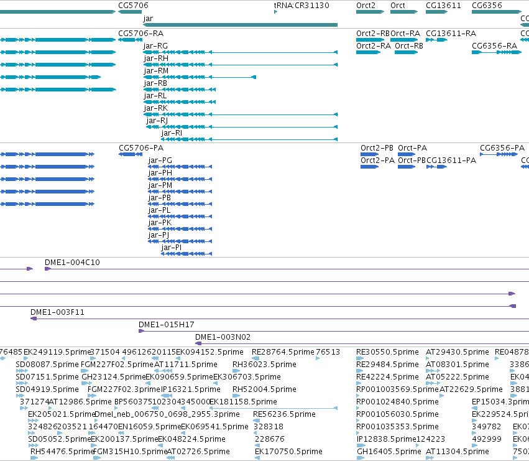Image resolution: width=529 pixels, height=461 pixels.
Task: Click the CG6356-PA protein label
Action: click(x=502, y=148)
